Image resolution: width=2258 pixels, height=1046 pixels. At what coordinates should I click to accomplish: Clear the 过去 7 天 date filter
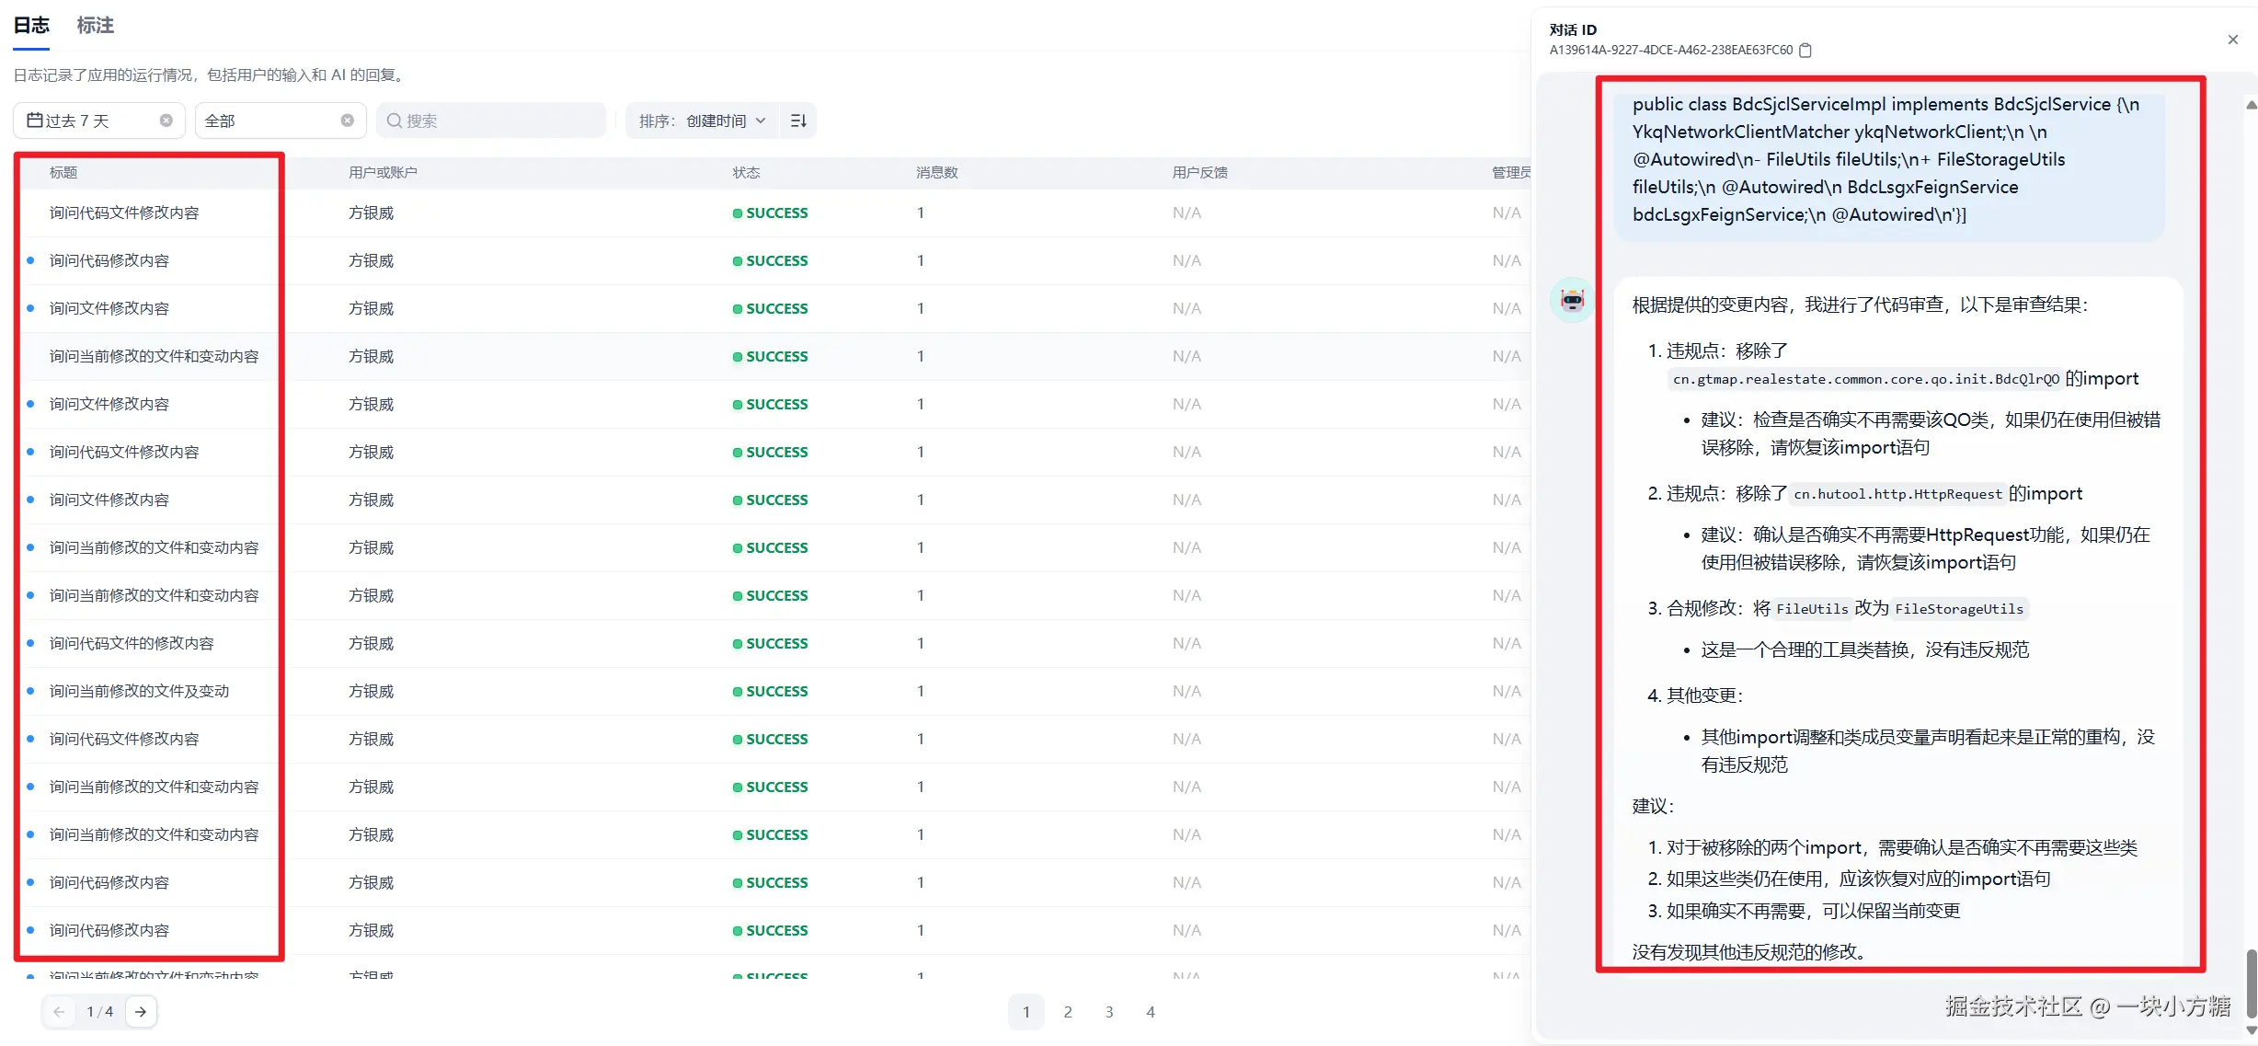tap(166, 121)
